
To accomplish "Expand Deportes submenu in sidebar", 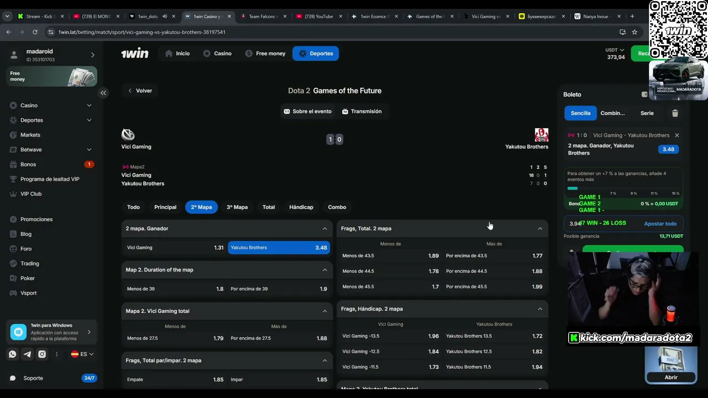I will pyautogui.click(x=89, y=120).
